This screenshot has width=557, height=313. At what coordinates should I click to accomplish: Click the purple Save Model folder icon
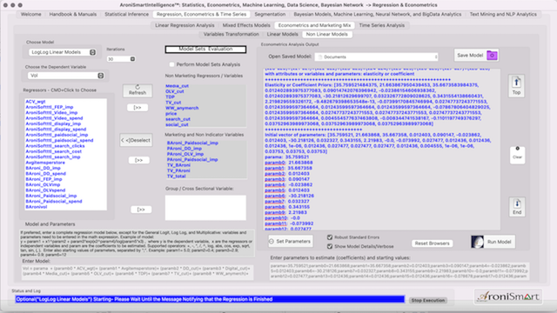tap(492, 56)
